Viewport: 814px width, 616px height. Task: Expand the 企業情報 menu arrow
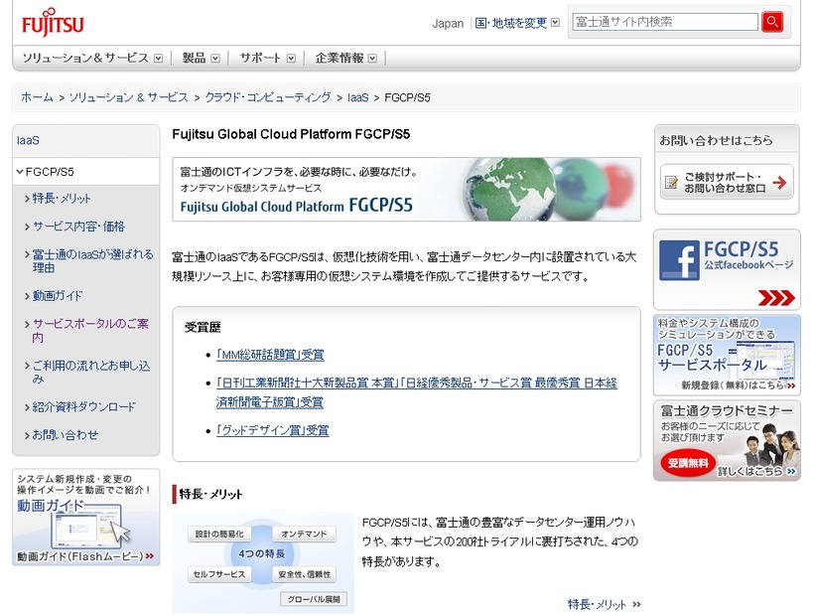(372, 59)
